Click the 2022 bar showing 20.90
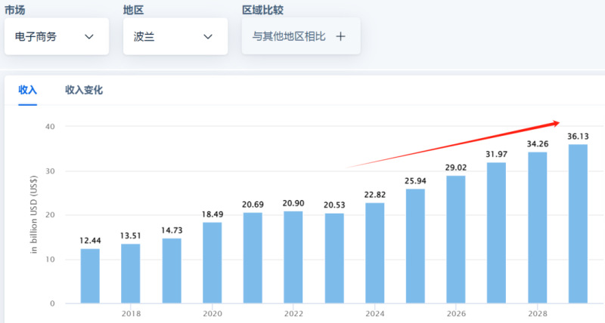The width and height of the screenshot is (605, 323). point(294,257)
